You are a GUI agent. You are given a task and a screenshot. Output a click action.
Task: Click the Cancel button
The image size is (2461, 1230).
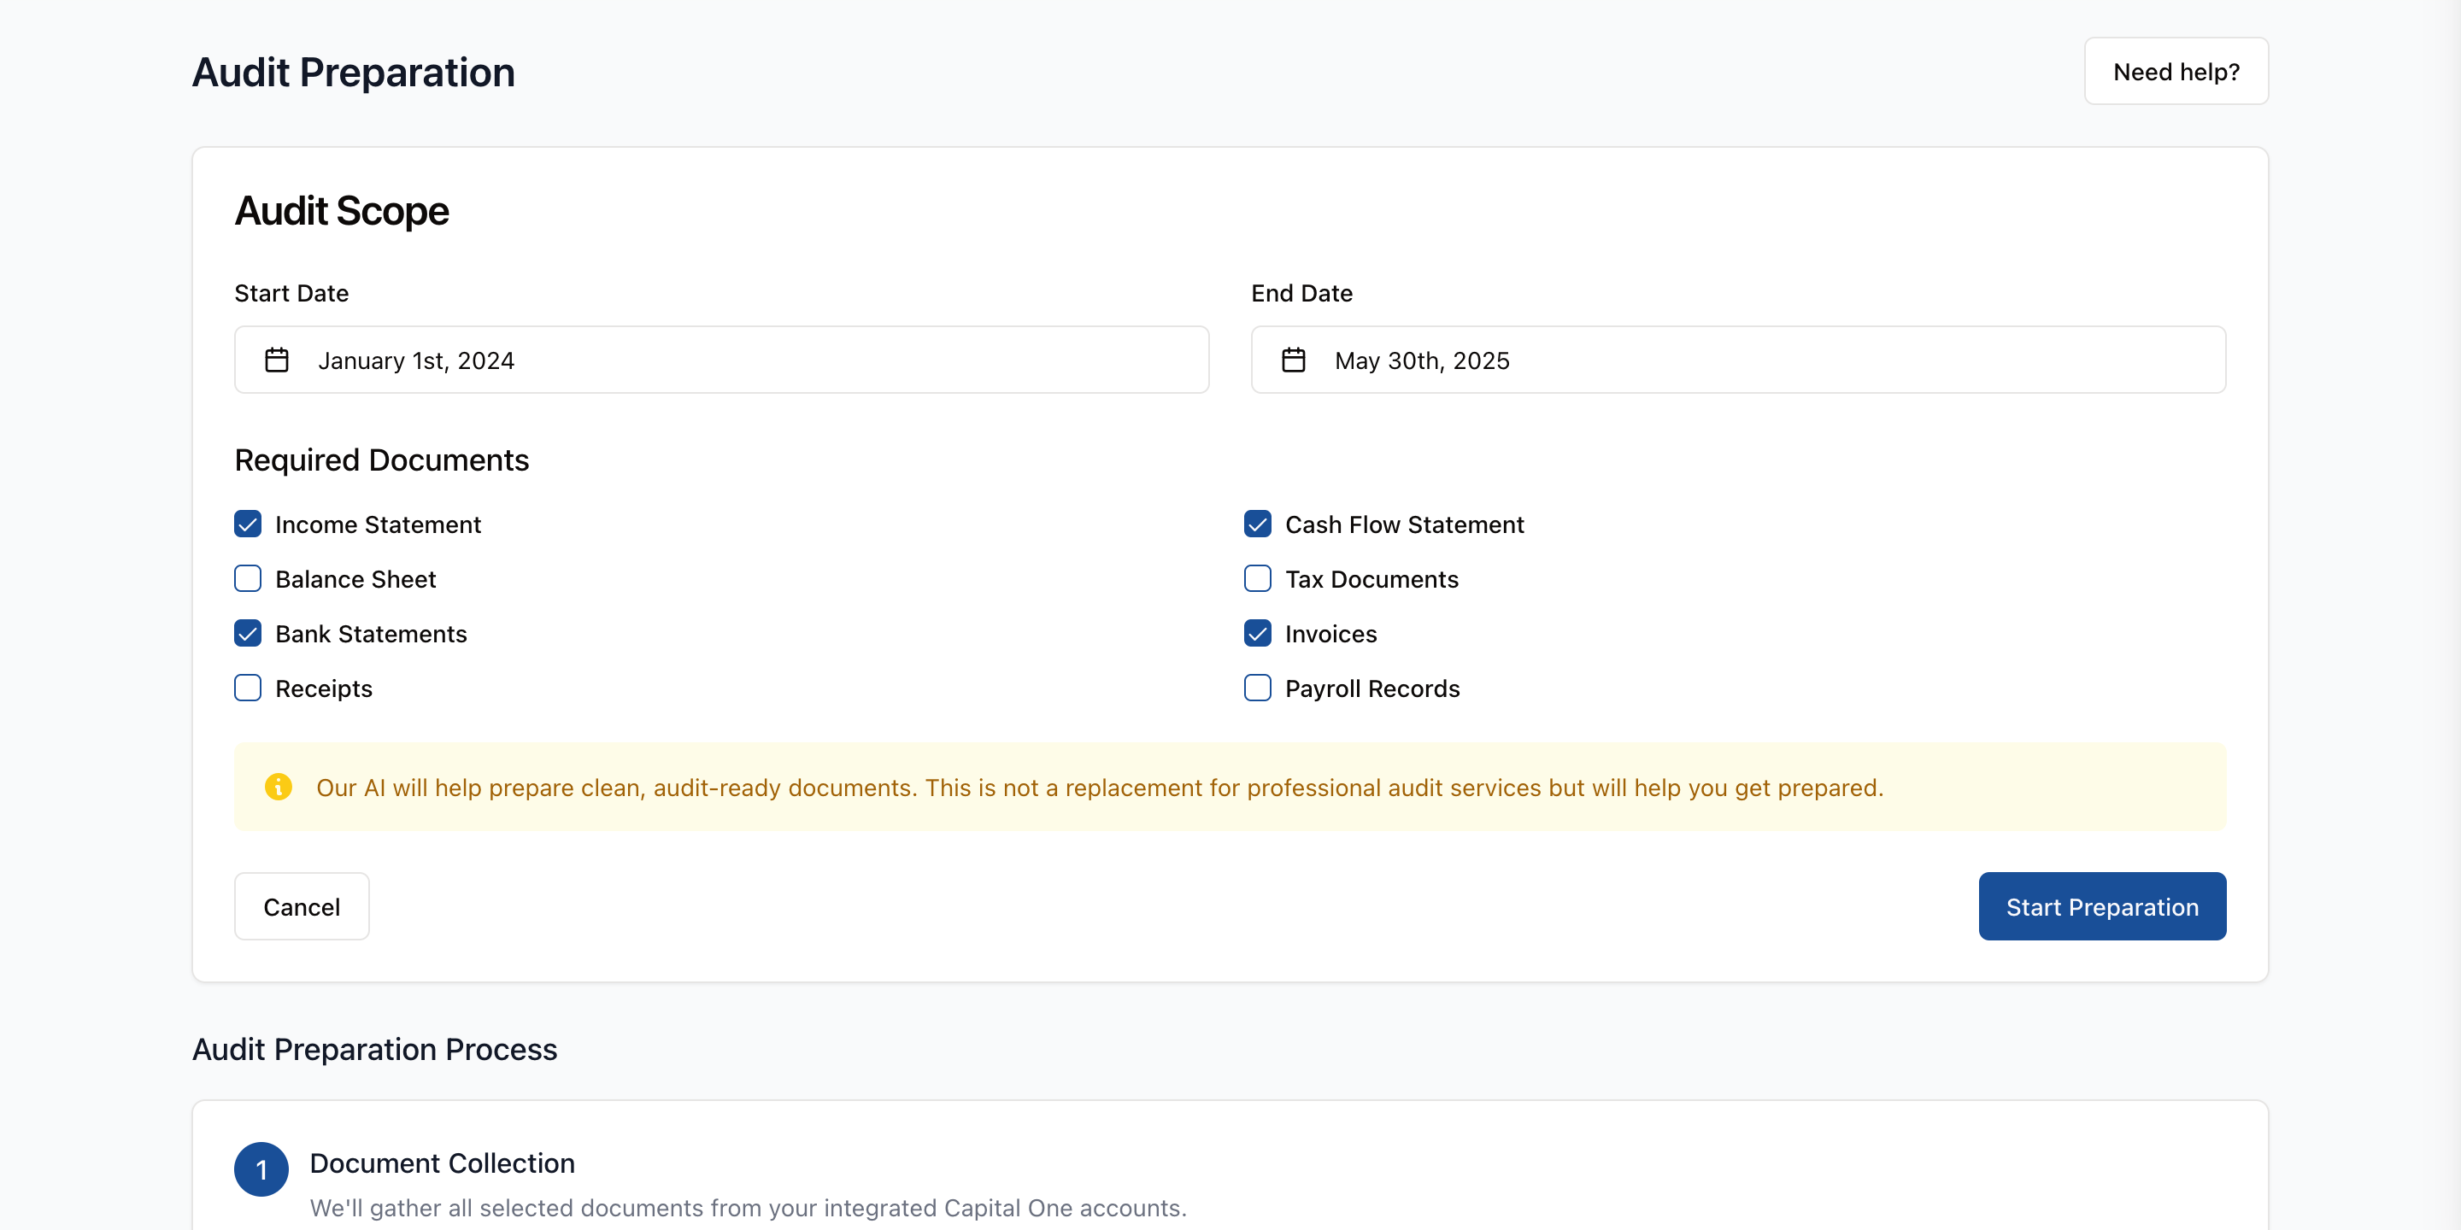[301, 906]
